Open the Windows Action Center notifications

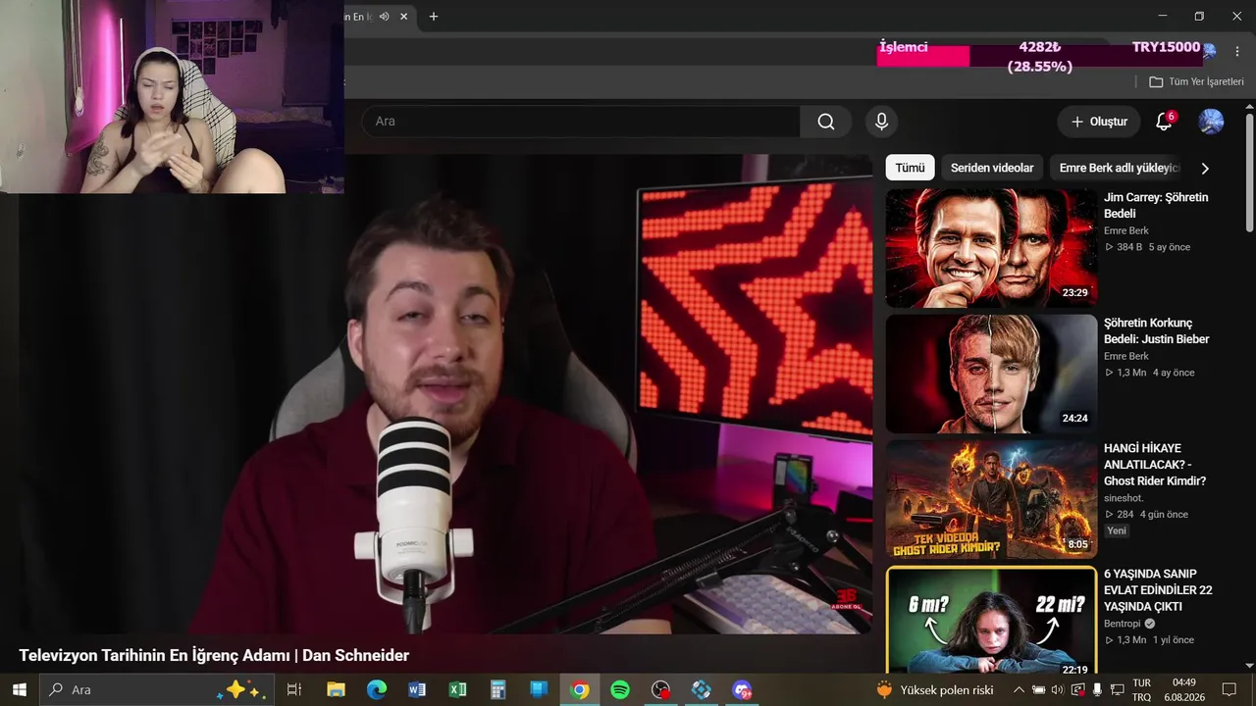click(x=1229, y=689)
